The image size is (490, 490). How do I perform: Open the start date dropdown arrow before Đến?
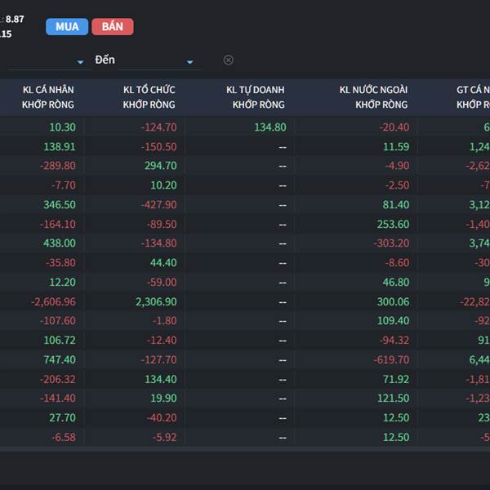(x=80, y=62)
